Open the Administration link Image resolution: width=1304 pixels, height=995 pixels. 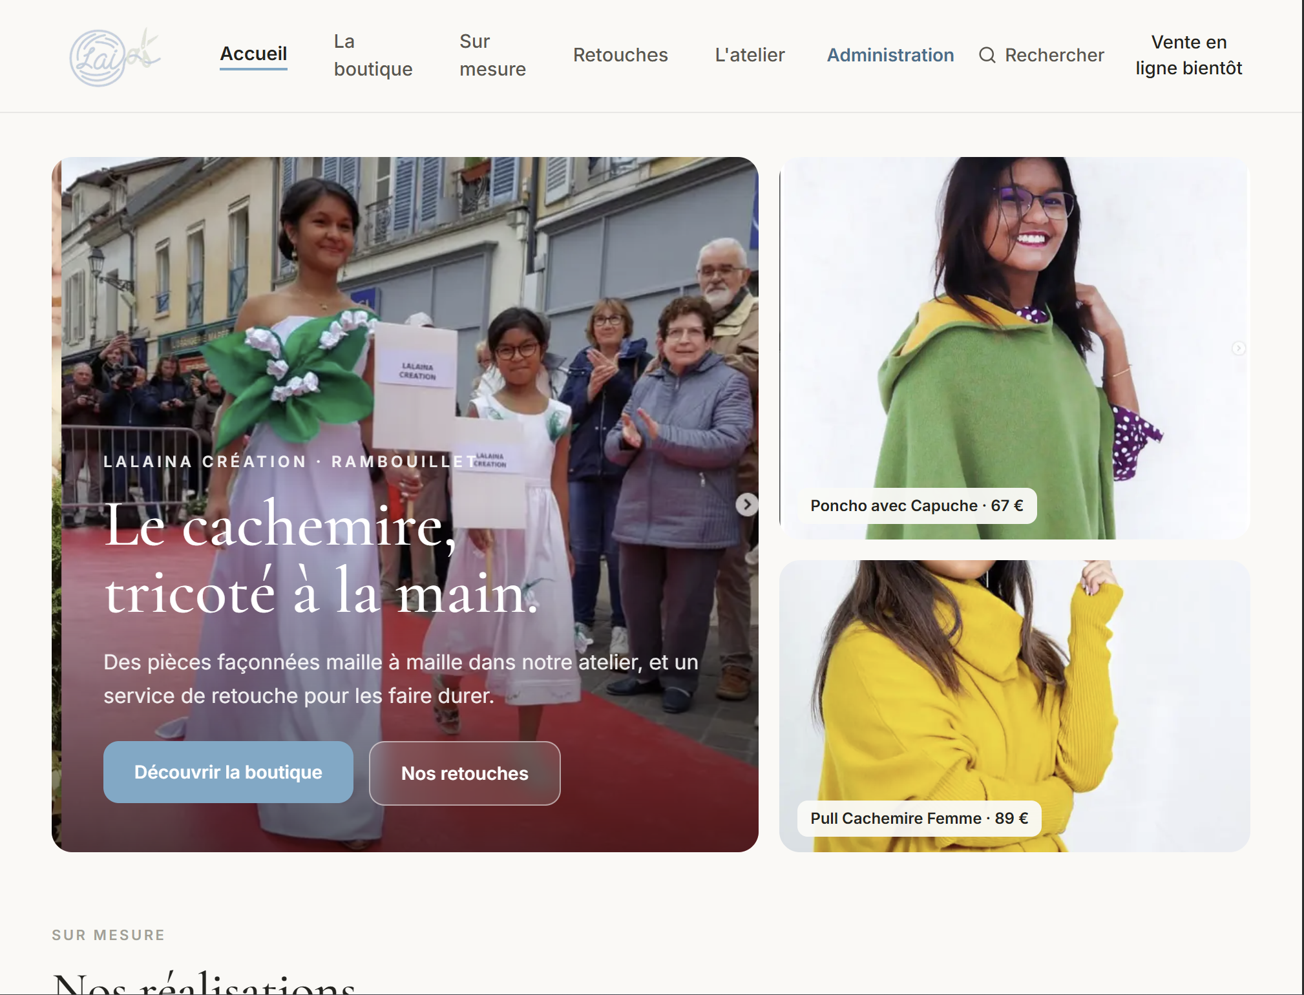click(x=890, y=56)
